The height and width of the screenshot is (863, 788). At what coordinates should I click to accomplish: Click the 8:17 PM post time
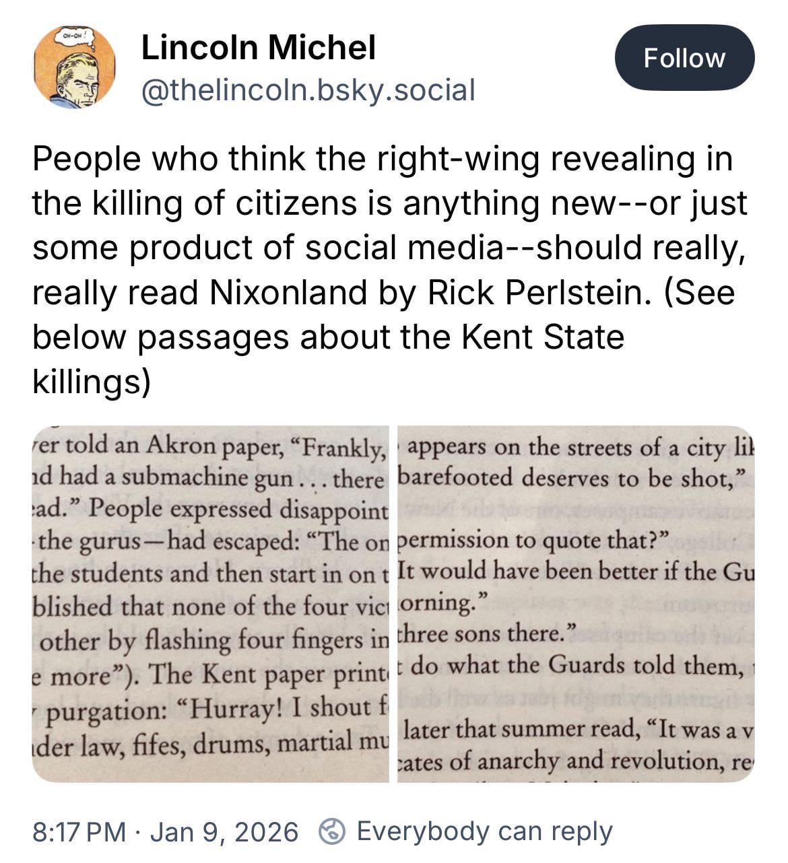click(79, 832)
